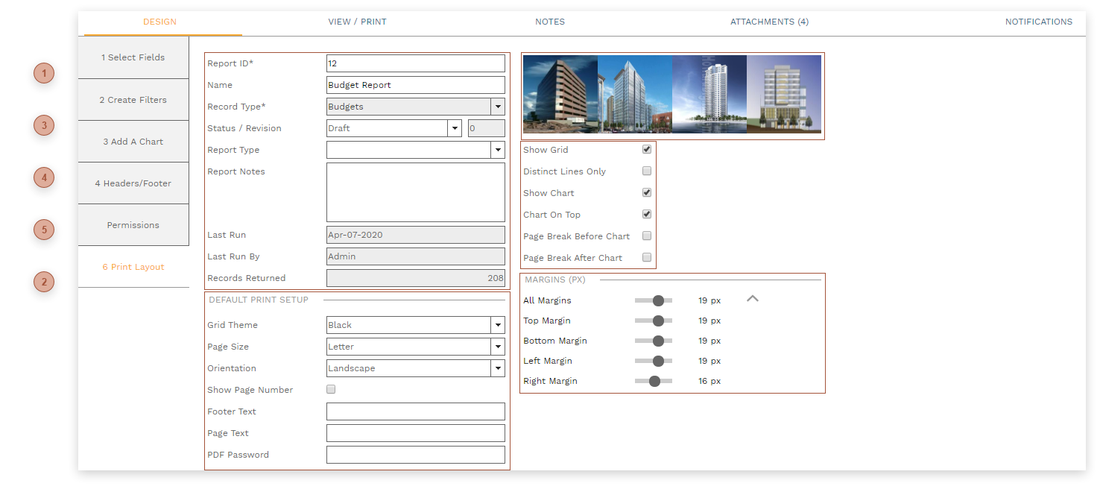Click the numbered circle marker 4
The image size is (1100, 489).
point(44,177)
